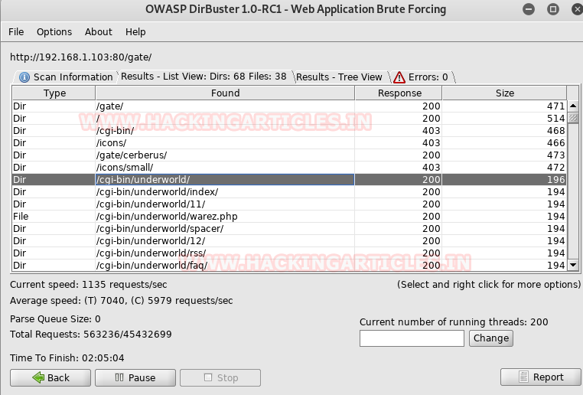Pause the running scan

135,378
